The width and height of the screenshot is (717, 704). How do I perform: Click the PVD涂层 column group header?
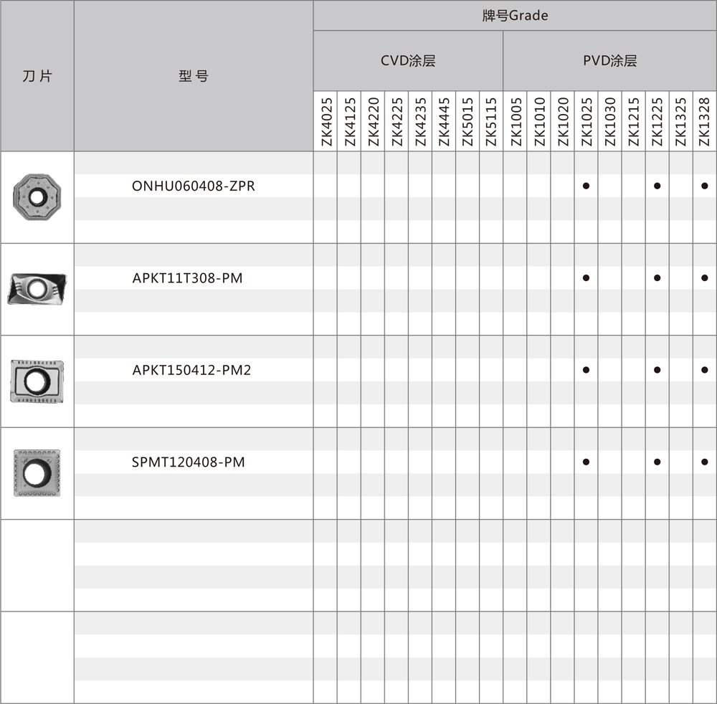tap(609, 61)
